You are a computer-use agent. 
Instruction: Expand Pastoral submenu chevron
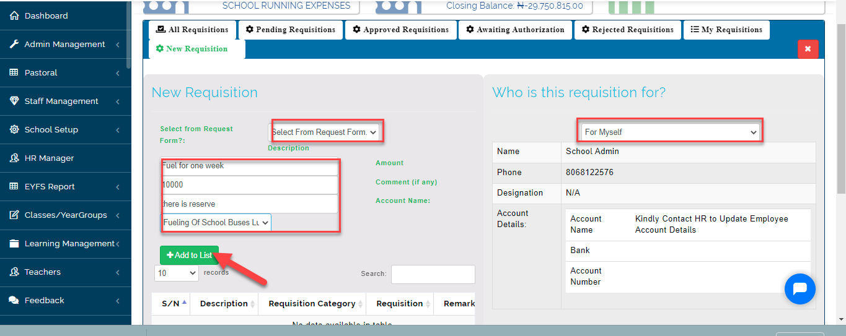(118, 73)
